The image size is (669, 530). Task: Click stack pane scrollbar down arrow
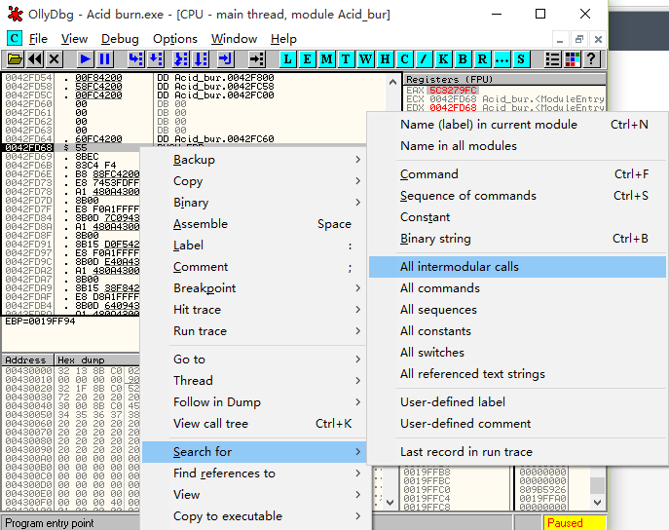click(597, 503)
